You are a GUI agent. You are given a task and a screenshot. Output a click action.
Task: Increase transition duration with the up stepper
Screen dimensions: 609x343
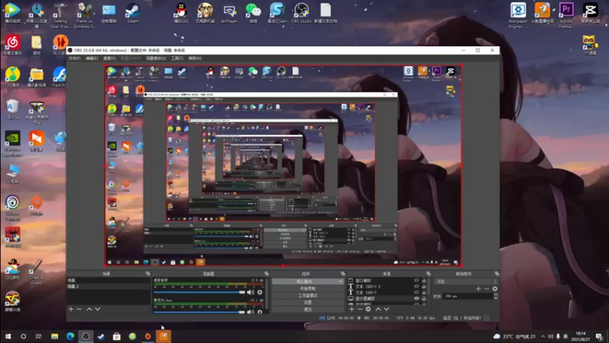pos(496,294)
